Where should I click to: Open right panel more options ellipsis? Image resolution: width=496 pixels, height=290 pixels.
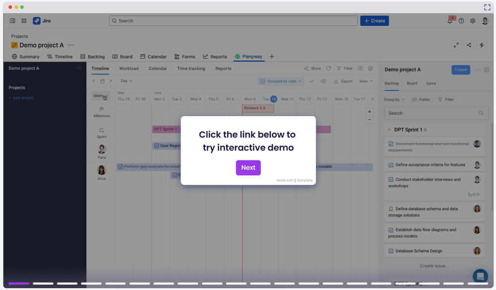tap(477, 70)
